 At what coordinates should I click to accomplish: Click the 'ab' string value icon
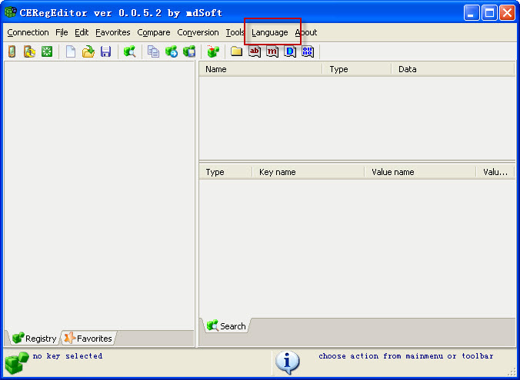[x=255, y=51]
